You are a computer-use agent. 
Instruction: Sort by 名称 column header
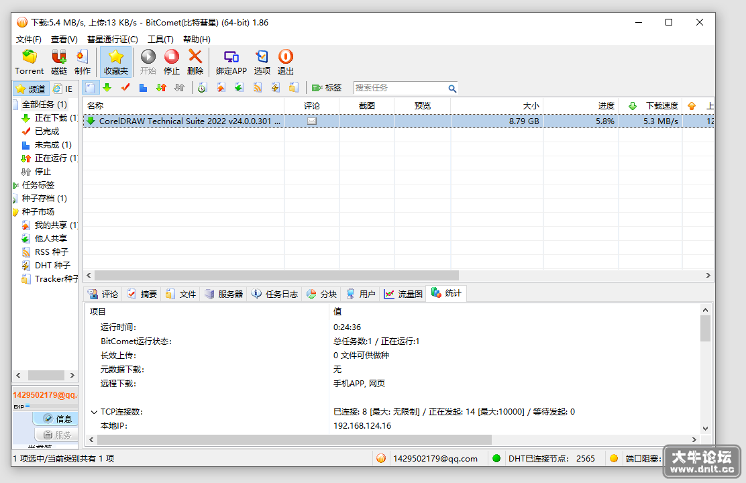click(184, 105)
